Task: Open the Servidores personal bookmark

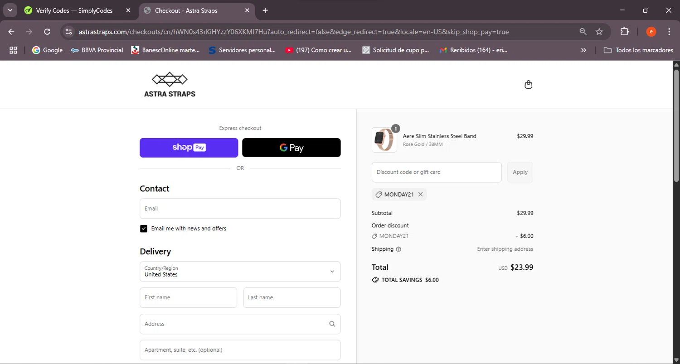Action: [242, 50]
